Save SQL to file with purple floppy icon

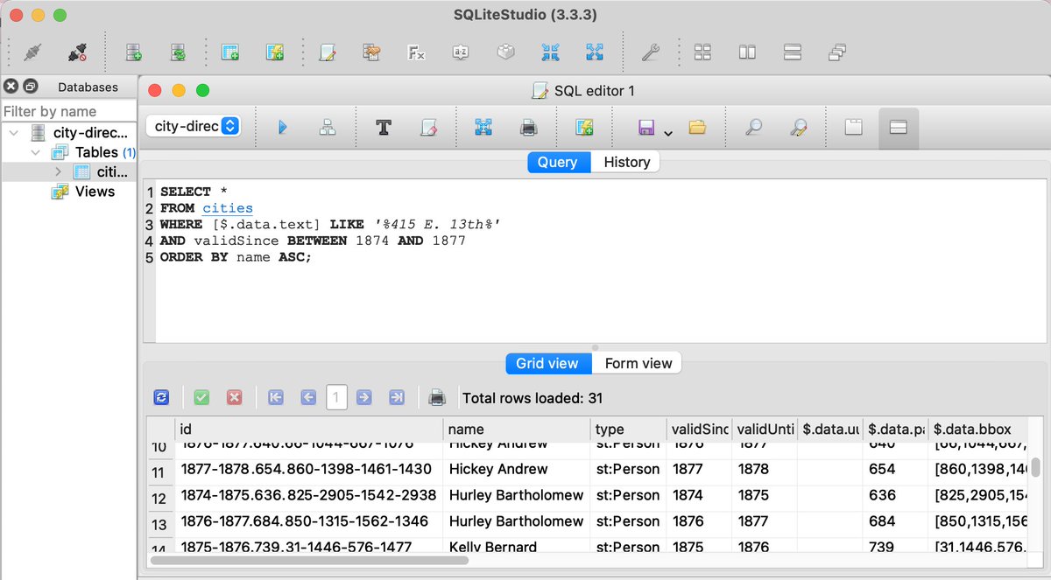tap(646, 128)
